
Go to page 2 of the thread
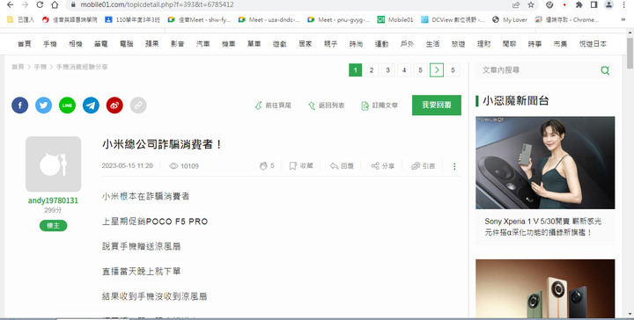pyautogui.click(x=372, y=70)
